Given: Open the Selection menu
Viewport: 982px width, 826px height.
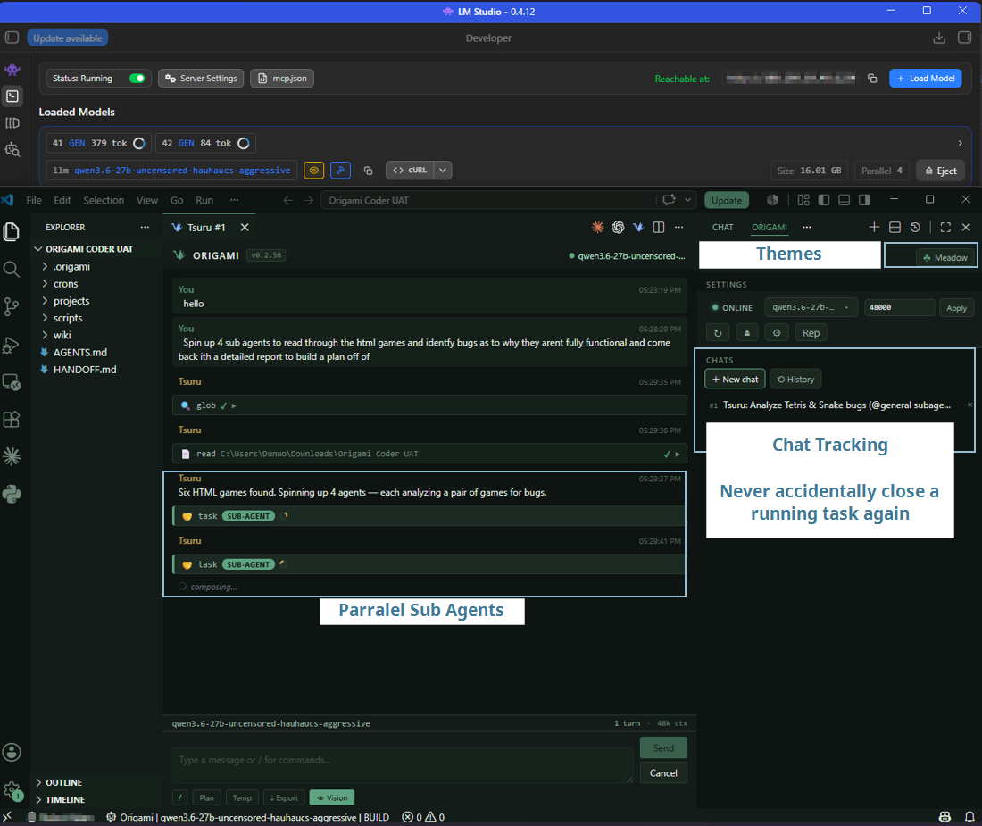Looking at the screenshot, I should tap(104, 200).
